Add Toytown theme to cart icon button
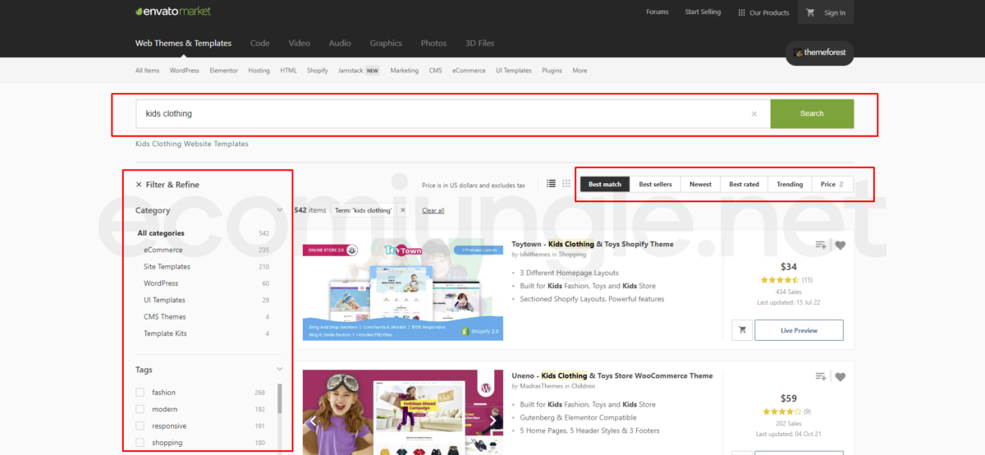The width and height of the screenshot is (985, 455). [742, 330]
